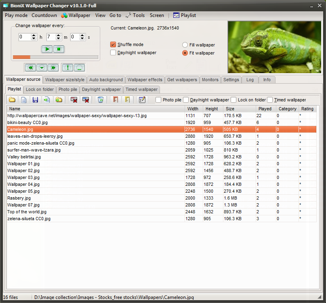The image size is (326, 303).
Task: Click the folder with green arrow icon
Action: (x=59, y=100)
